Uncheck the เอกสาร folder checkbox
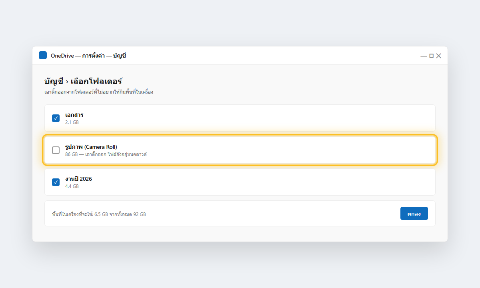This screenshot has height=288, width=480. pyautogui.click(x=56, y=118)
